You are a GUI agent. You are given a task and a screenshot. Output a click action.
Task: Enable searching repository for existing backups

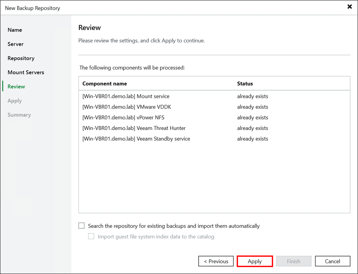[x=81, y=225]
